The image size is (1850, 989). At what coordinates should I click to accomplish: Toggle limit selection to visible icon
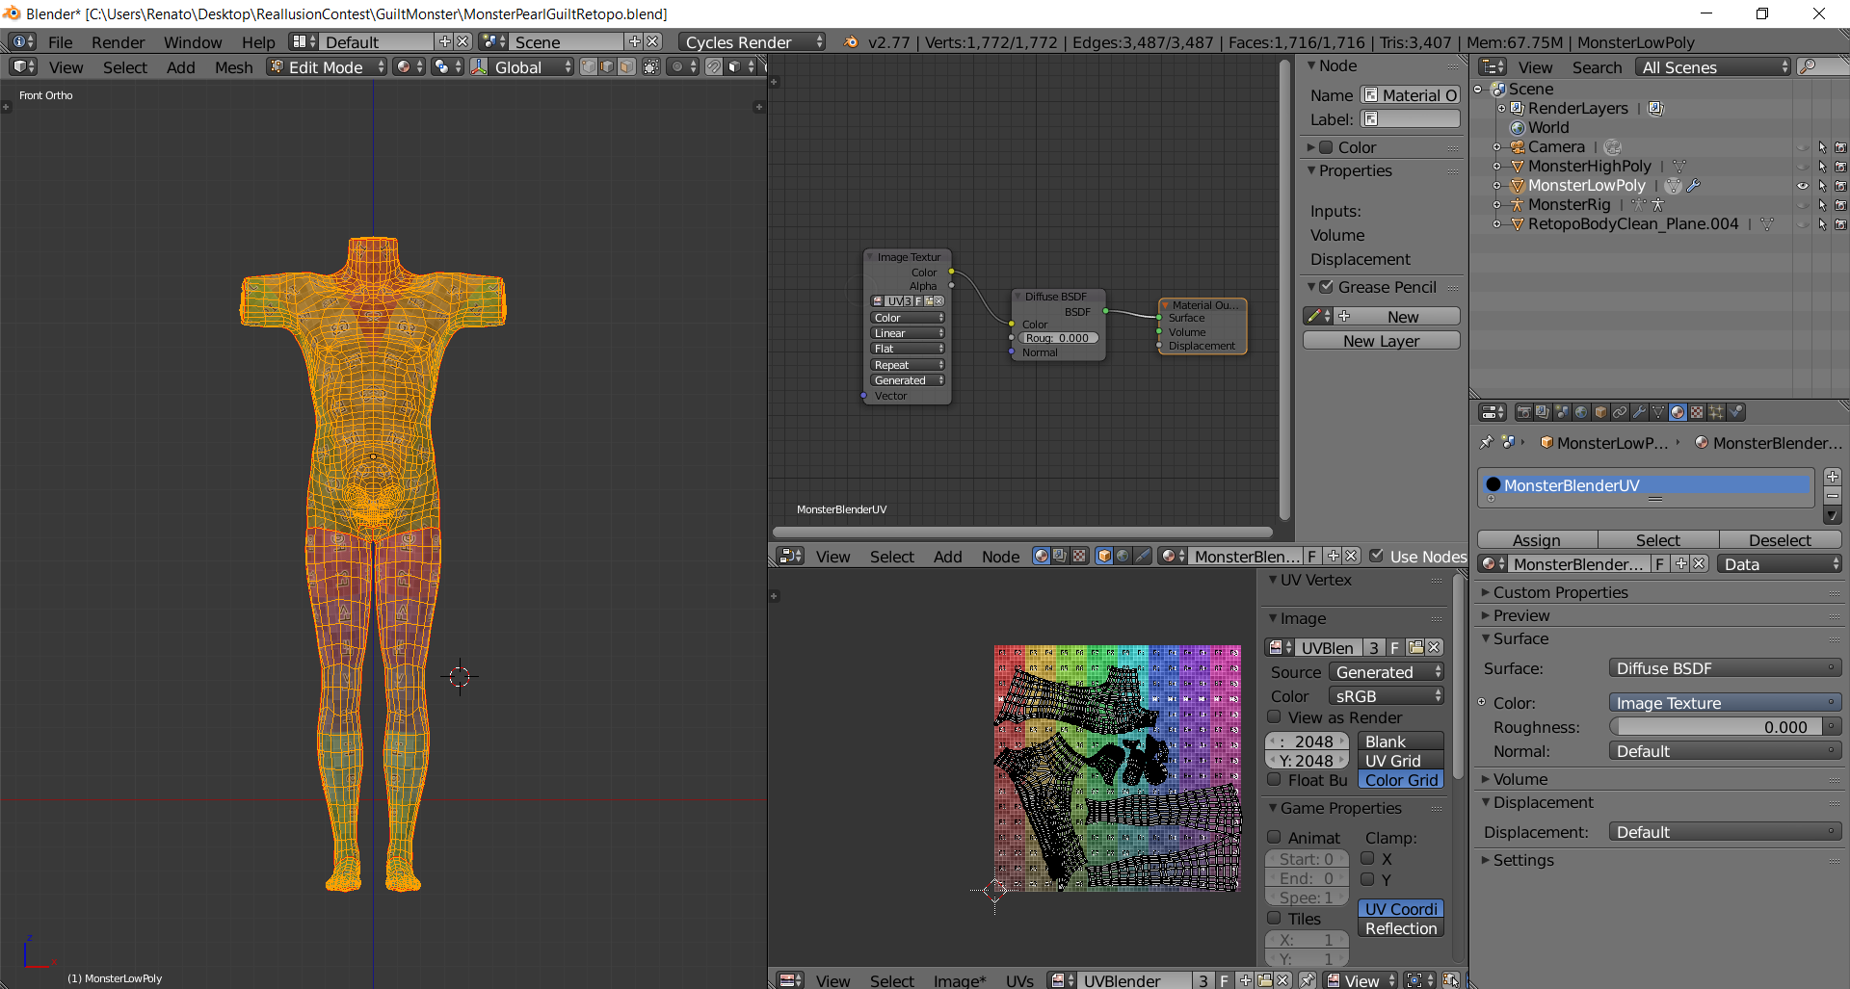click(651, 66)
